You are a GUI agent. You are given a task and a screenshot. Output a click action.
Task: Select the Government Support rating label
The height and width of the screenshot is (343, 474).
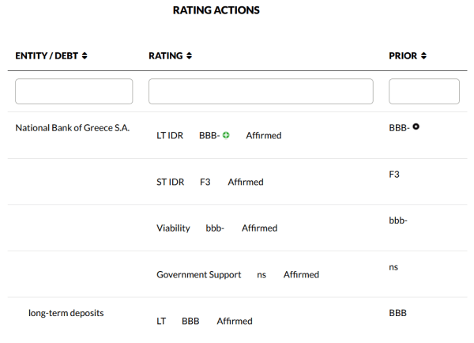(x=199, y=275)
